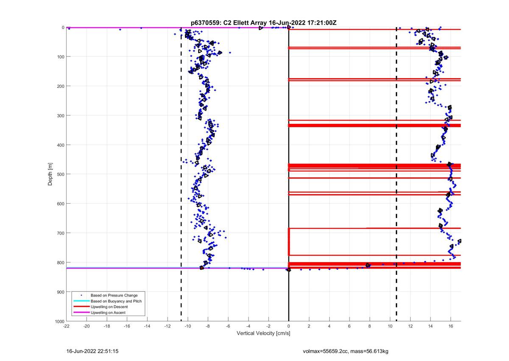Click the '100' depth tick label
Image resolution: width=509 pixels, height=361 pixels.
(60, 57)
